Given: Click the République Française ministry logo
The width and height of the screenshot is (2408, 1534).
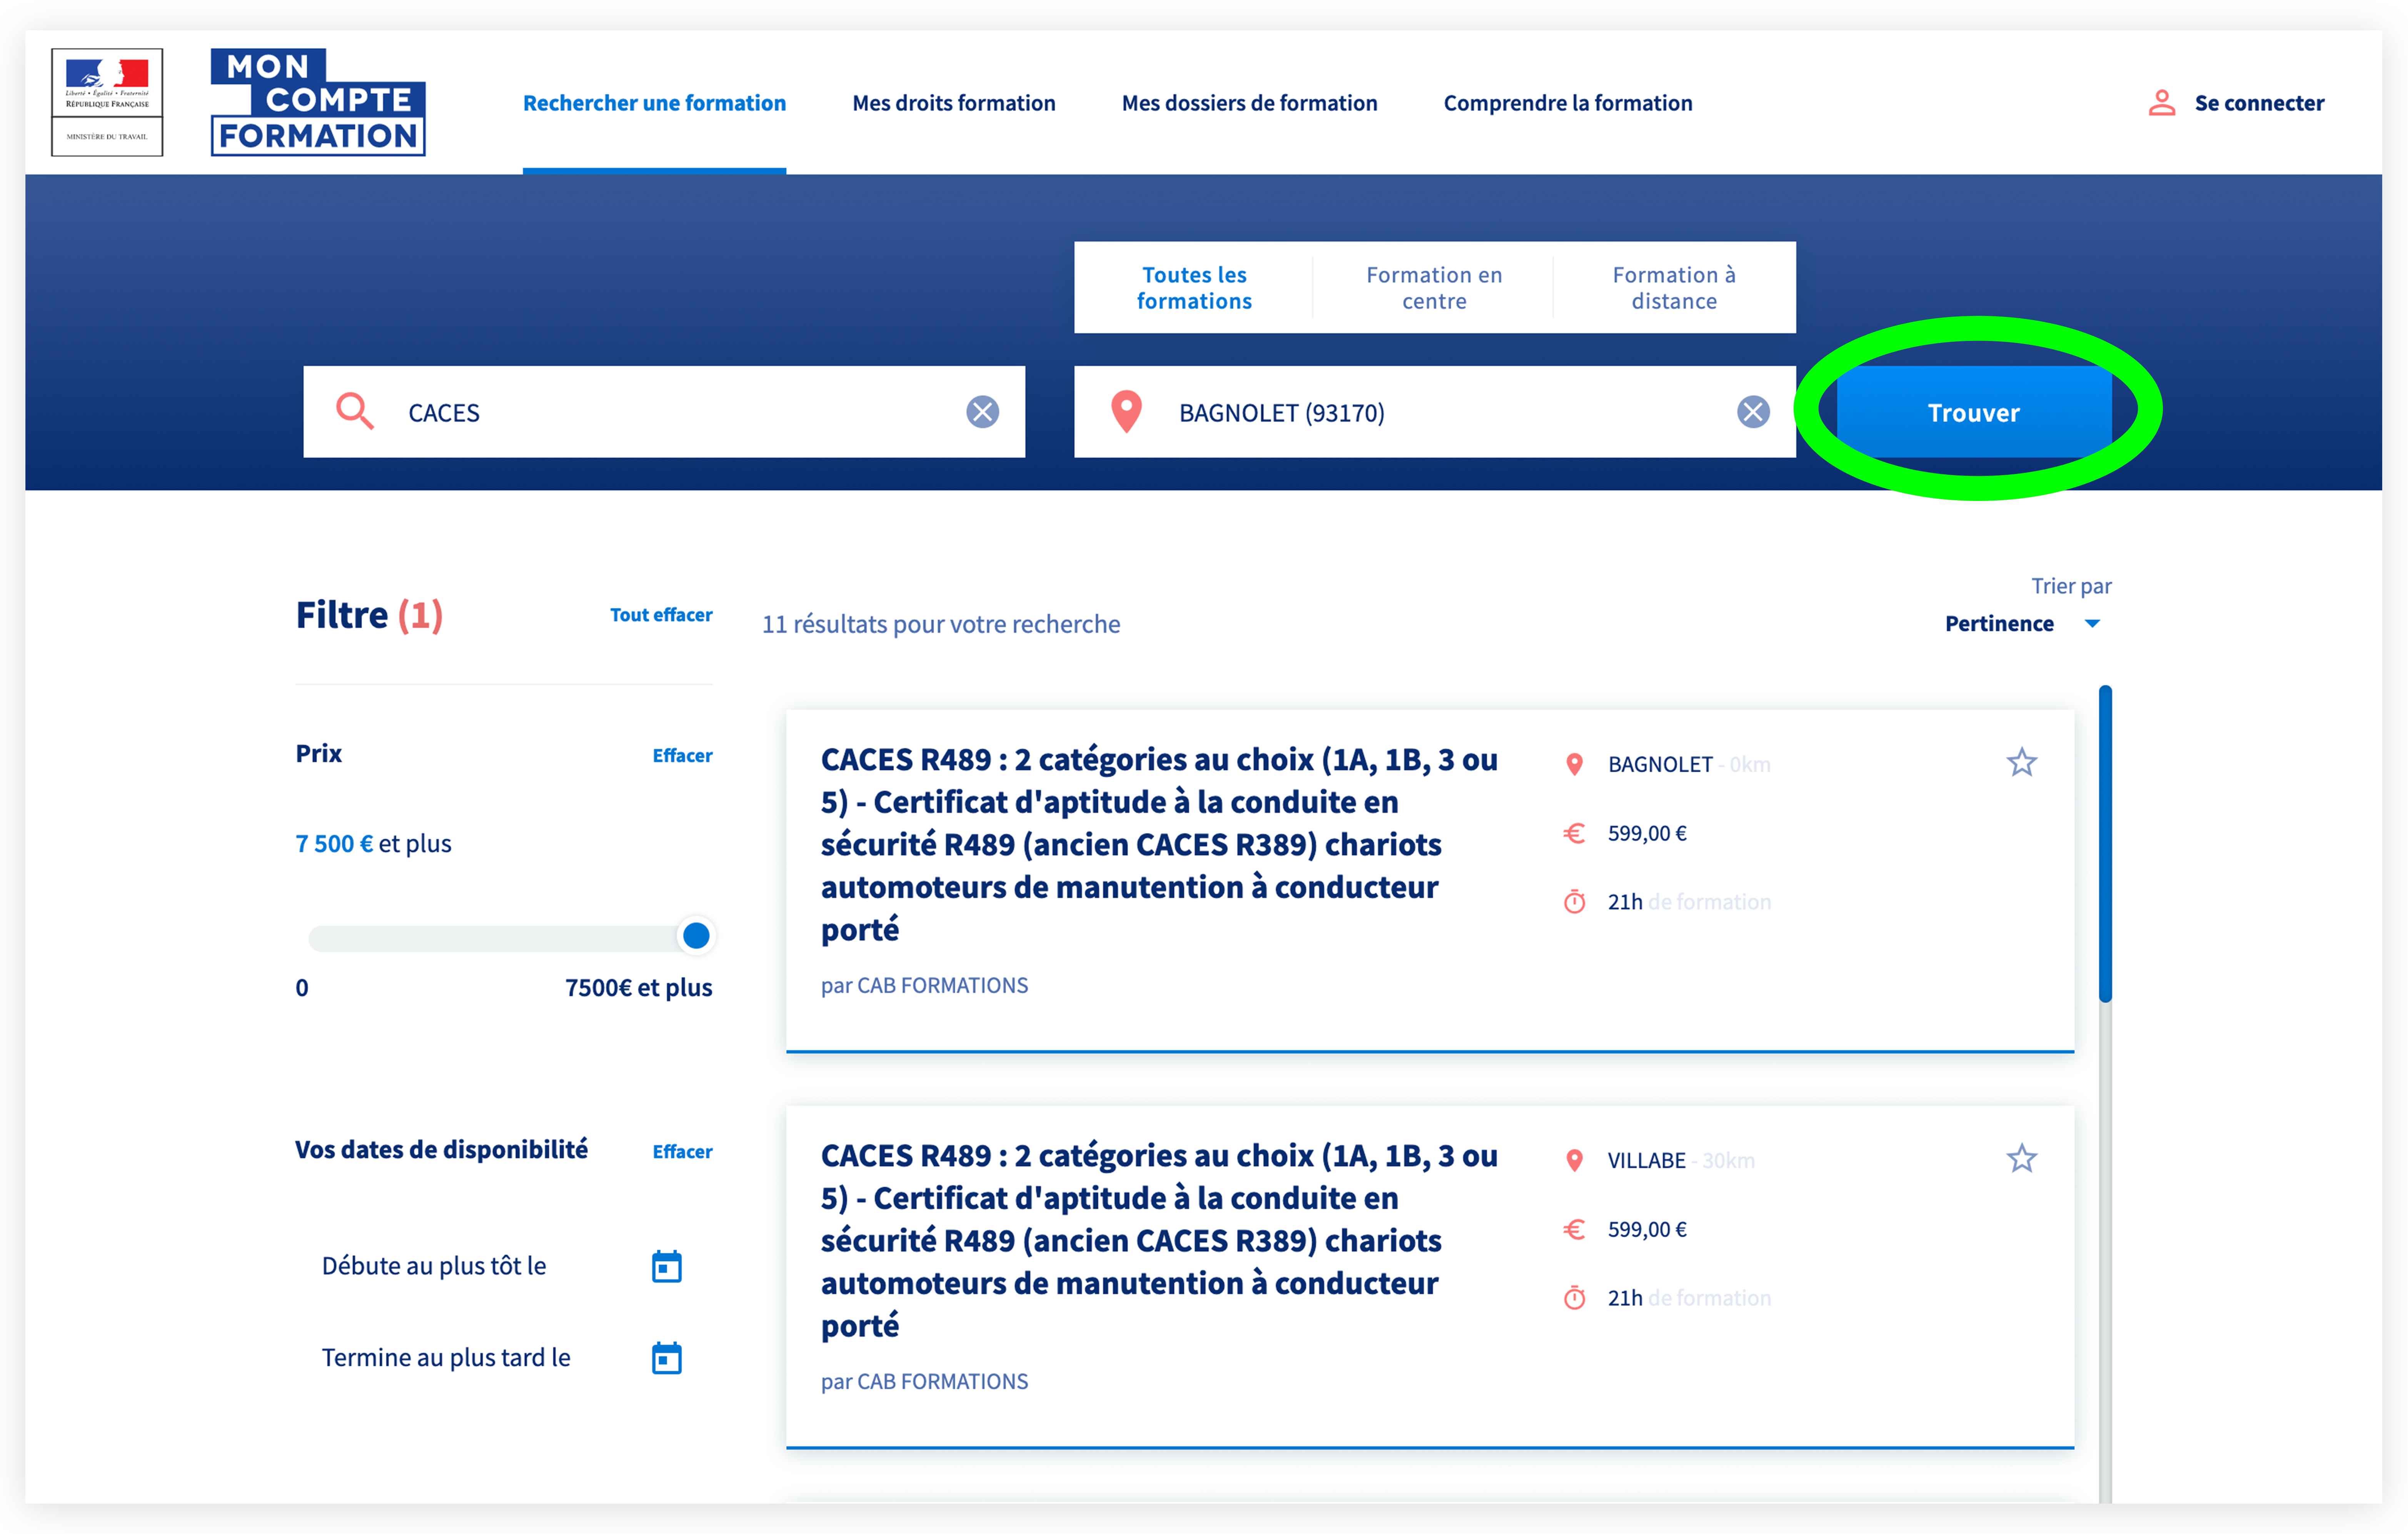Looking at the screenshot, I should [x=107, y=102].
